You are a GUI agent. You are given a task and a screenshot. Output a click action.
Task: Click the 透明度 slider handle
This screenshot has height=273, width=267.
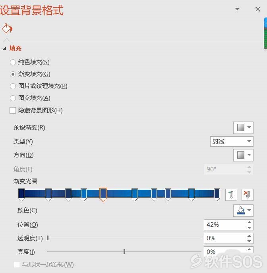(48, 238)
